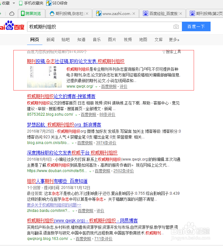
Task: Open 更多关于权威期刊组织的问题>> link
Action: tap(54, 205)
